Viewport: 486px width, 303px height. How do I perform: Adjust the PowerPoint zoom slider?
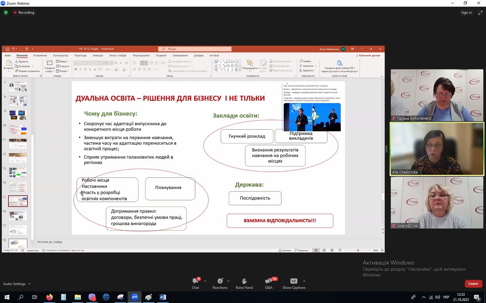click(358, 250)
